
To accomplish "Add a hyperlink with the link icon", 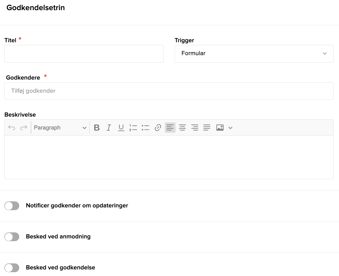I will 158,128.
